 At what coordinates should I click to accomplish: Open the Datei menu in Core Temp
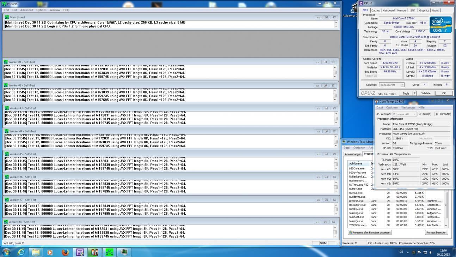(x=380, y=108)
